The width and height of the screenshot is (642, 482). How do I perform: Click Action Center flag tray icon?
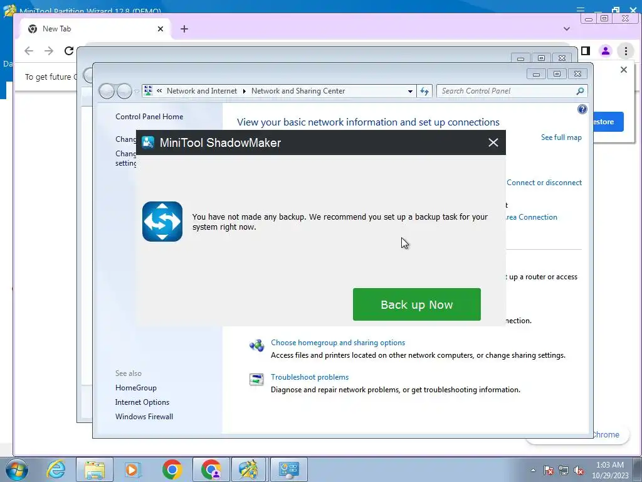[548, 470]
